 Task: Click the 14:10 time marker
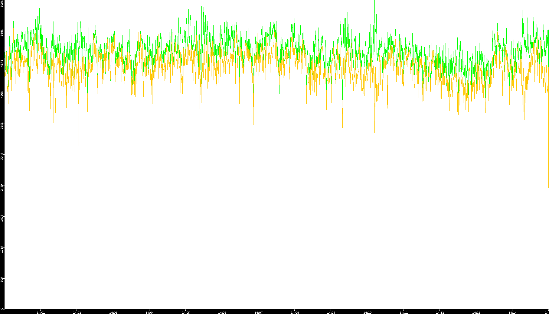pyautogui.click(x=367, y=312)
